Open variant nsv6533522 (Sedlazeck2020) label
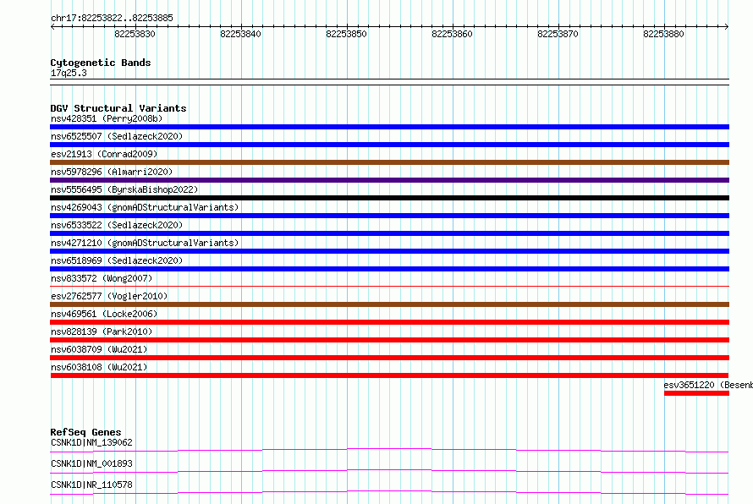The image size is (753, 504). pyautogui.click(x=117, y=225)
